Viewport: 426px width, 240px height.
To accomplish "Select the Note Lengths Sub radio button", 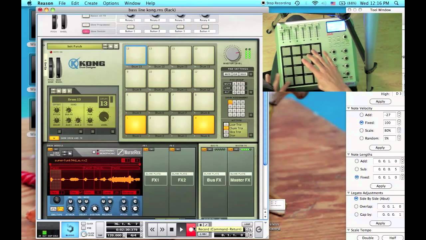I will tap(357, 169).
